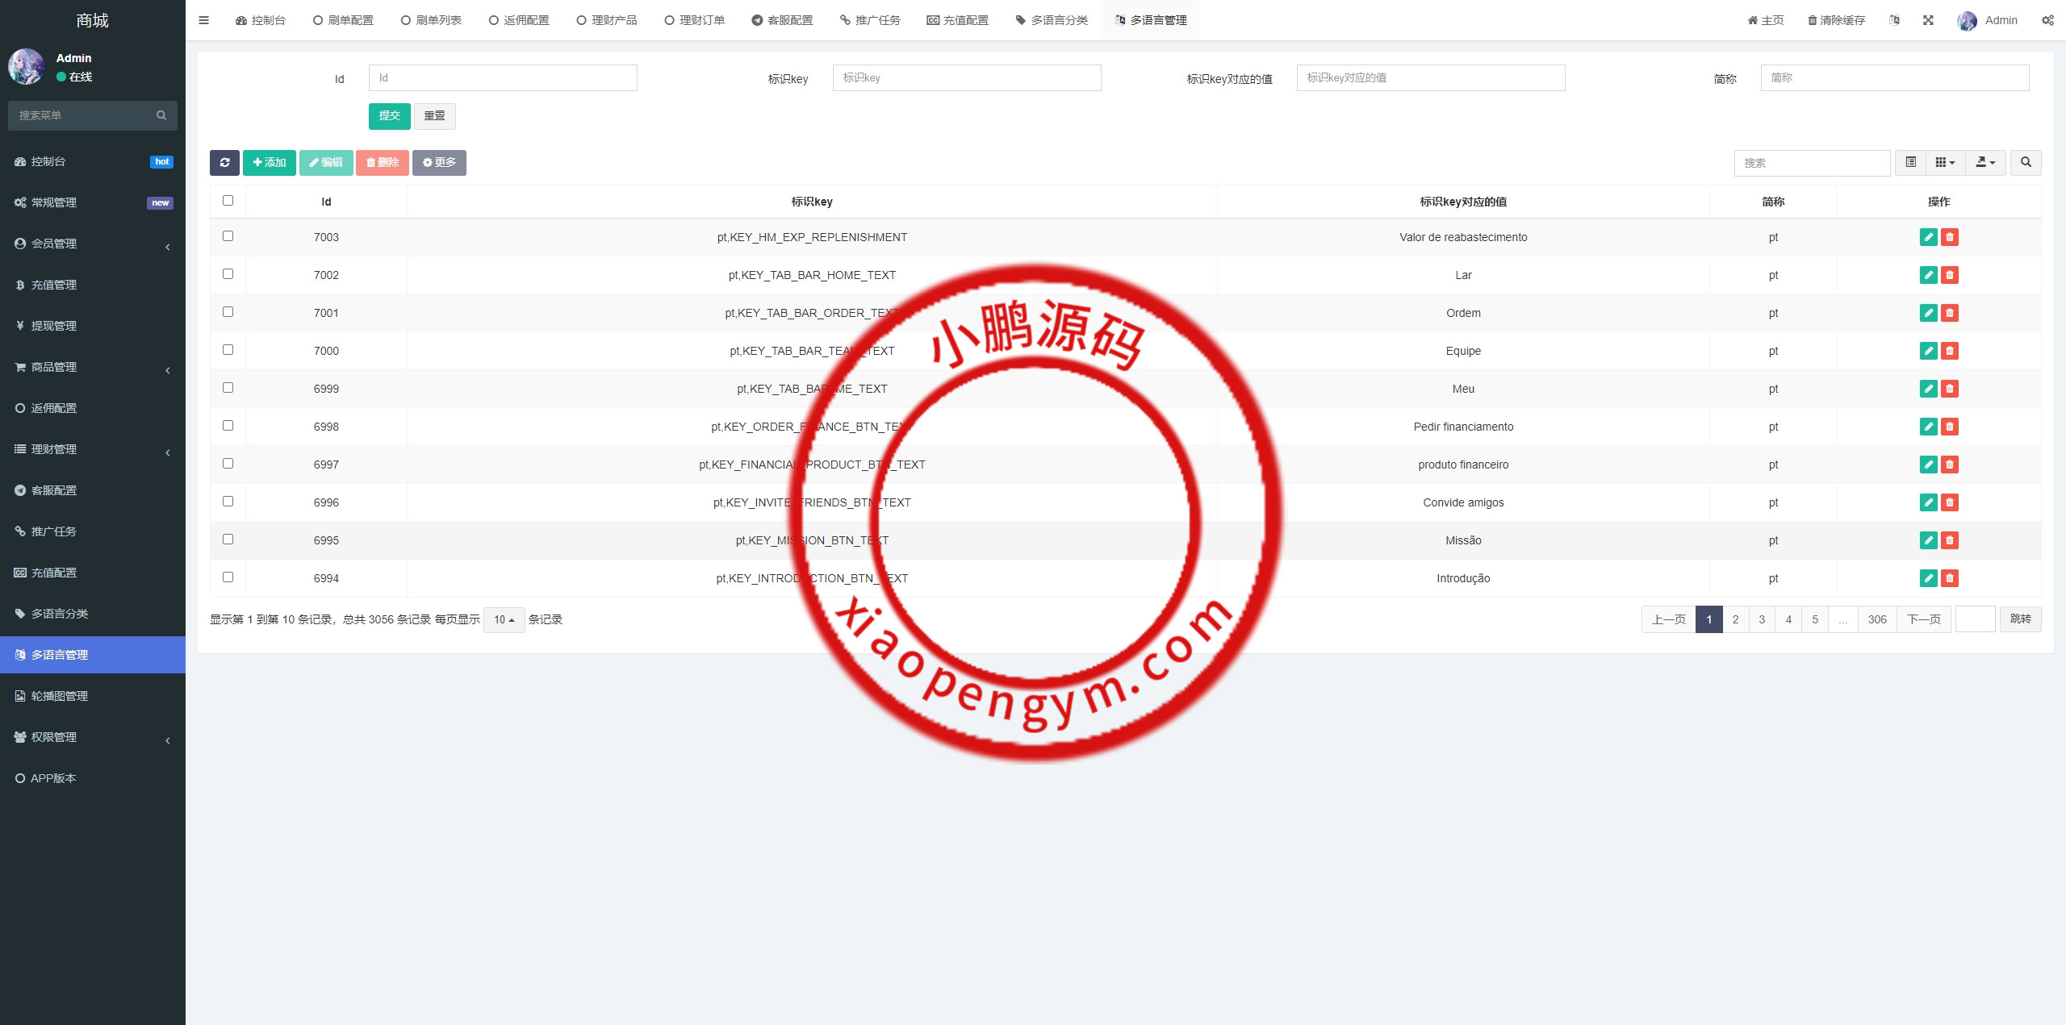Check the row checkbox for Id 7002
Screen dimensions: 2066x1025
(227, 273)
